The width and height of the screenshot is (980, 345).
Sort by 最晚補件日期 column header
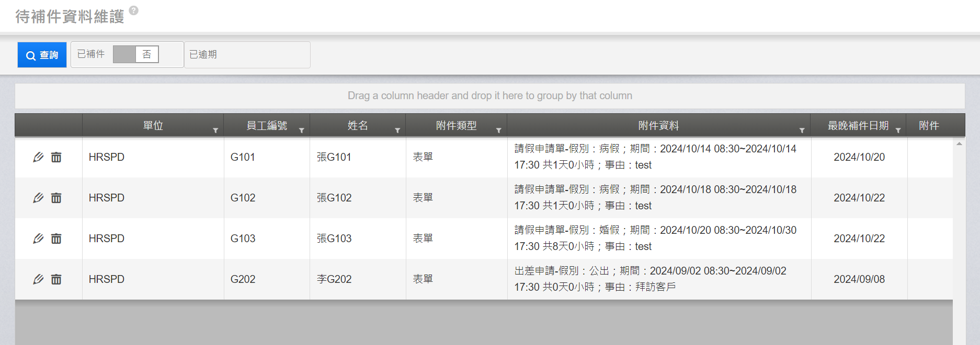click(x=858, y=125)
